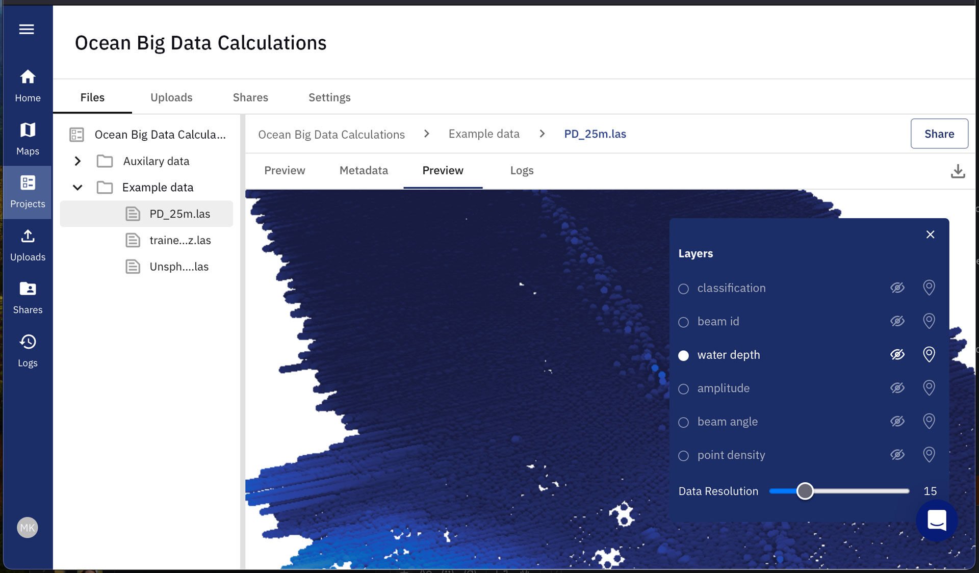
Task: Select the traine...z.las file
Action: click(x=179, y=240)
